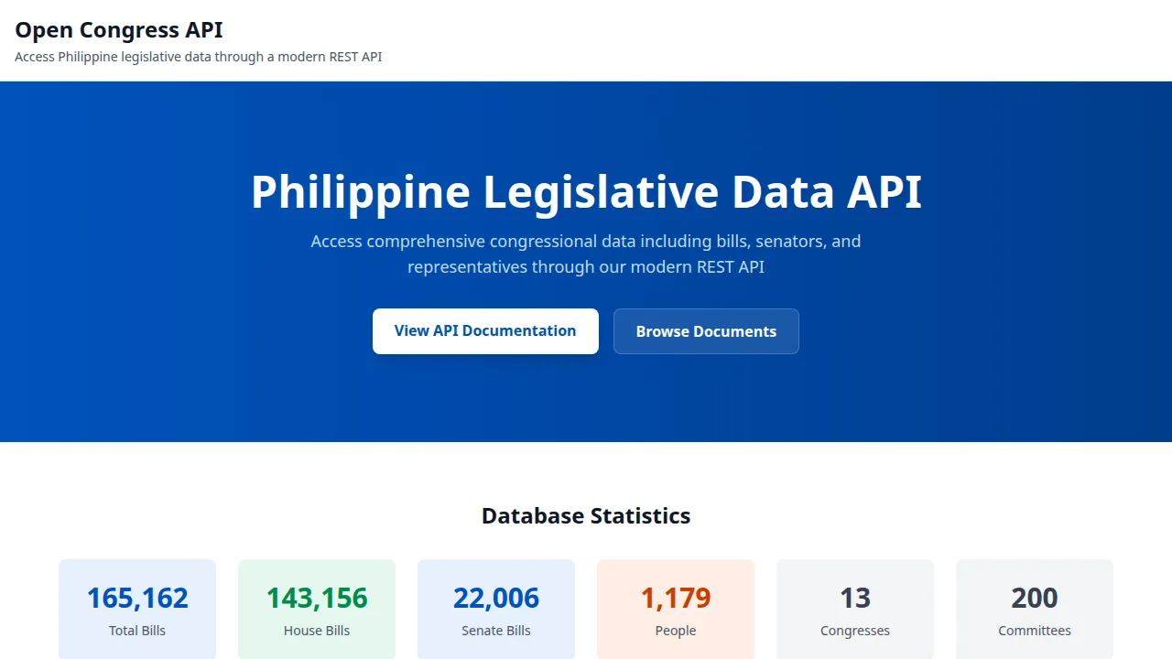Select the People card showing 1,179
This screenshot has height=659, width=1172.
[676, 610]
